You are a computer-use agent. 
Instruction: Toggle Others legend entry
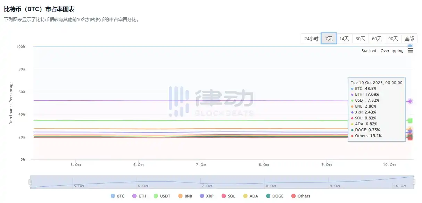[x=300, y=196]
